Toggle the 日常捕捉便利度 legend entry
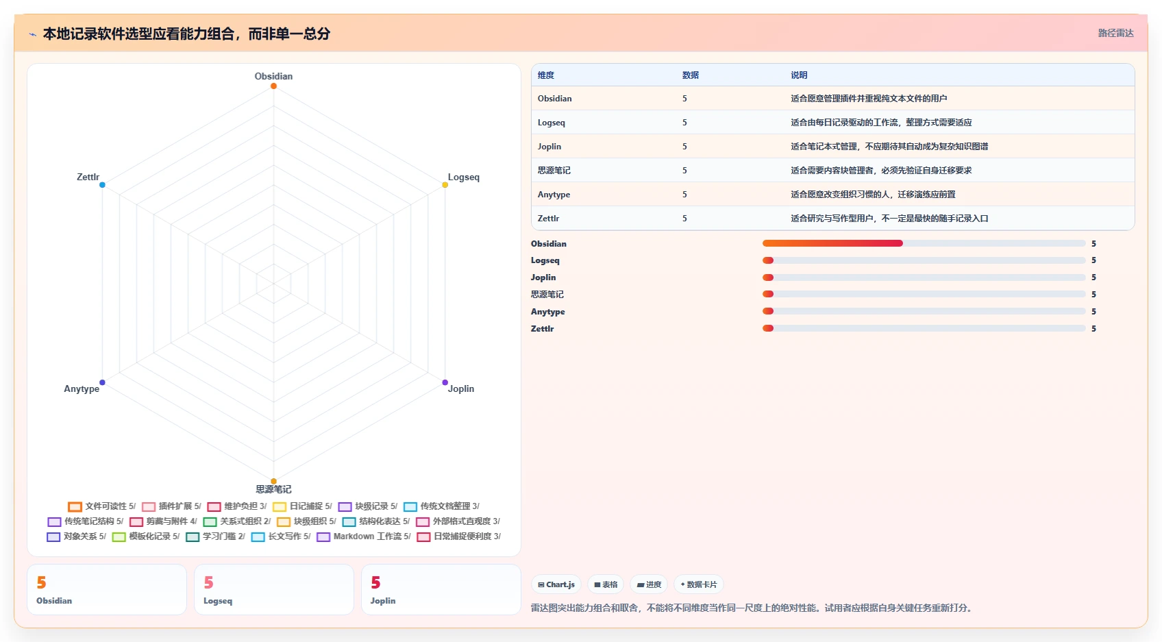The height and width of the screenshot is (642, 1162). click(459, 536)
